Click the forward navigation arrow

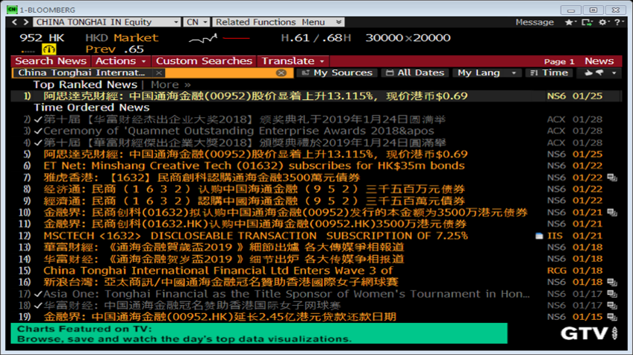pyautogui.click(x=25, y=22)
